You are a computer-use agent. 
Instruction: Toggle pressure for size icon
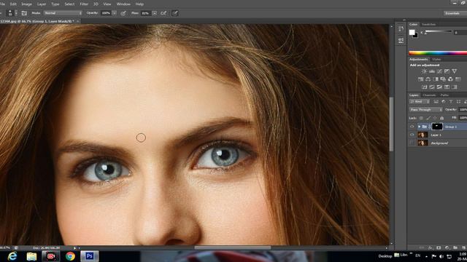pos(175,13)
